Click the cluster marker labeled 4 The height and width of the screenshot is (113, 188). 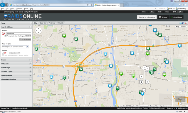click(141, 82)
